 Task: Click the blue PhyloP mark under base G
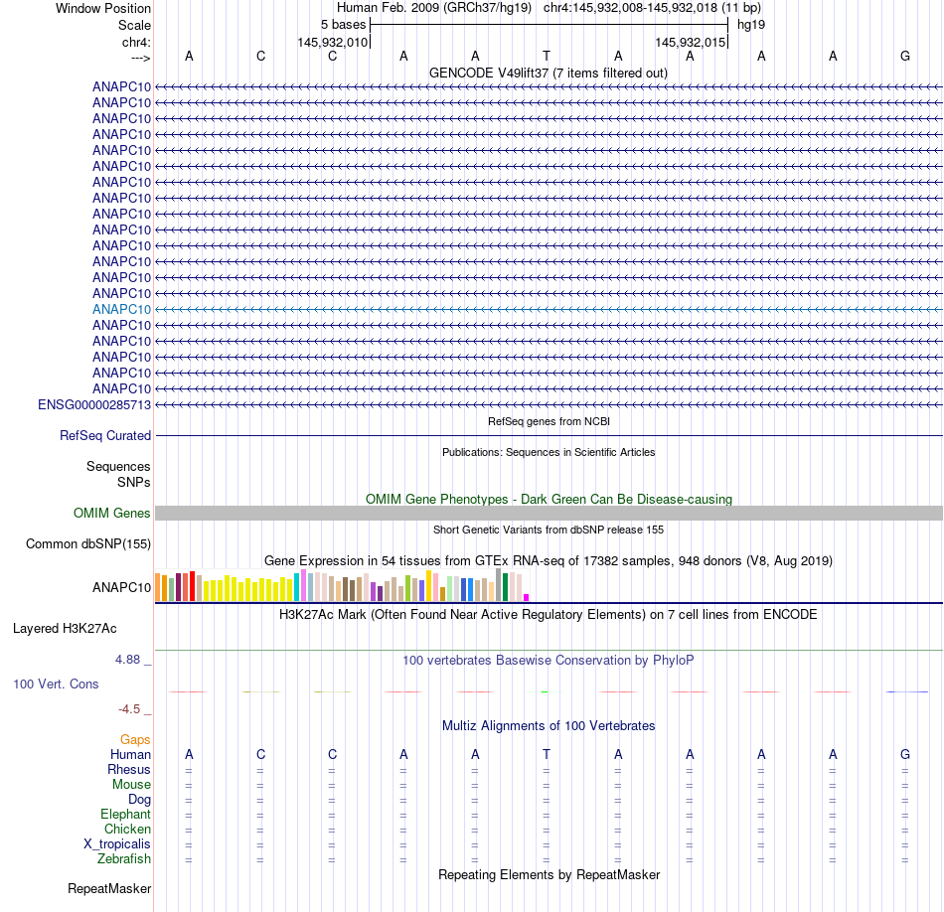(906, 691)
